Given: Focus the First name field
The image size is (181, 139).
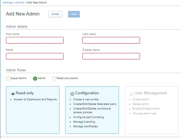Looking at the screenshot, I should click(35, 40).
